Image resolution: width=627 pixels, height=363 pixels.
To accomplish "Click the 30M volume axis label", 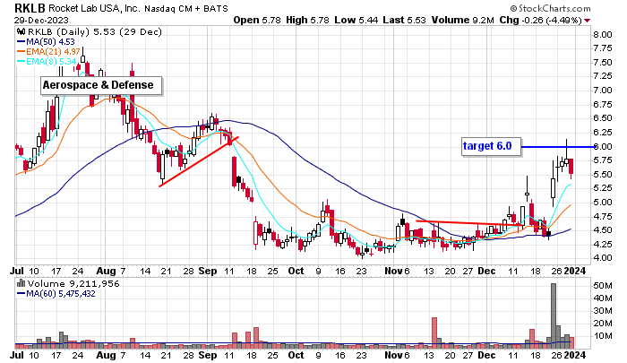I will (603, 311).
